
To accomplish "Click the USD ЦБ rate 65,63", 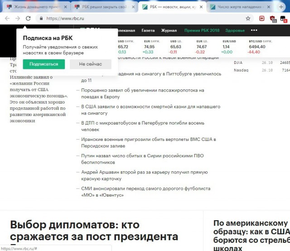I will pyautogui.click(x=176, y=47).
